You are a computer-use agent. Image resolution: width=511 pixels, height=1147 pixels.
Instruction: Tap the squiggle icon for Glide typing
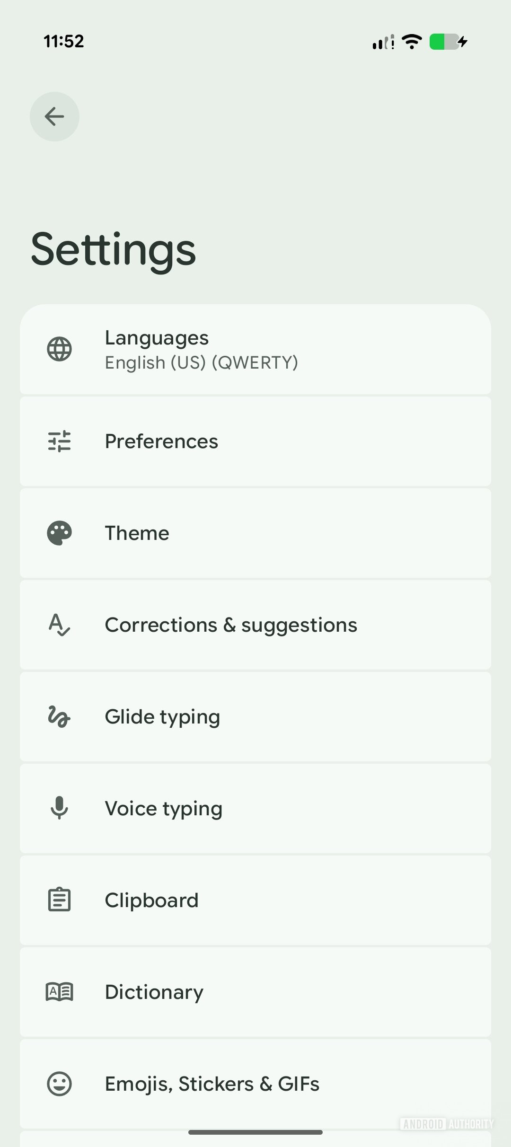pyautogui.click(x=59, y=716)
